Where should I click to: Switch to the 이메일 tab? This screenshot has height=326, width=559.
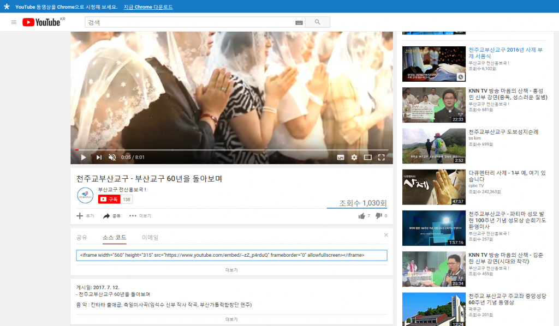(150, 238)
